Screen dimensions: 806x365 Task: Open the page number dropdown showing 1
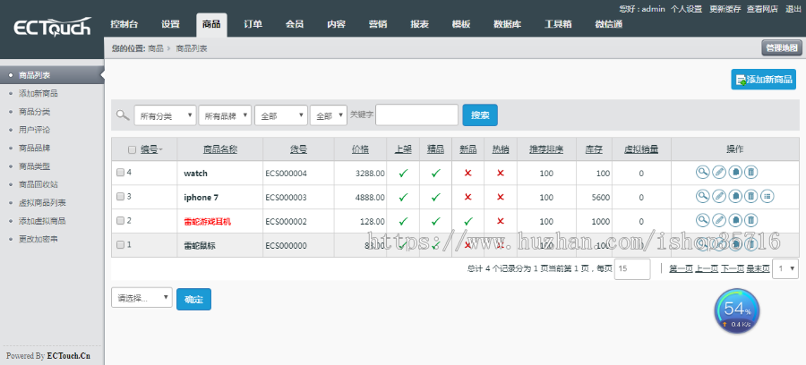(x=785, y=268)
